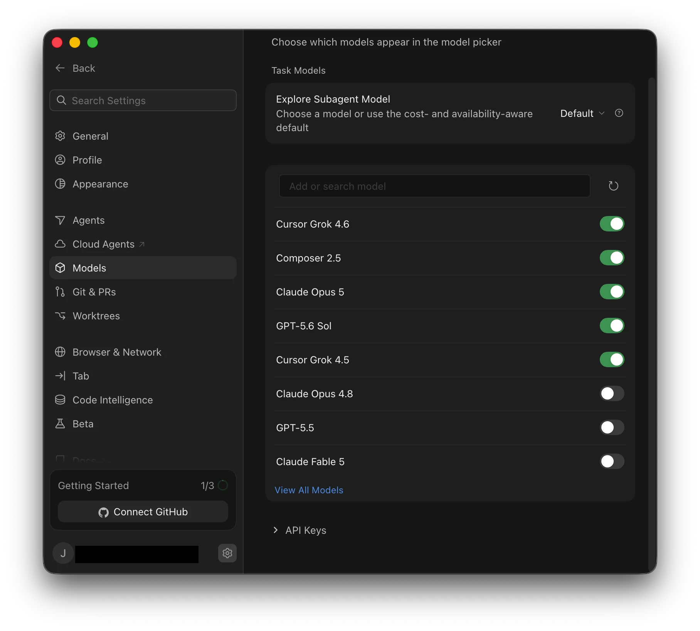Click the Appearance palette icon
Image resolution: width=700 pixels, height=631 pixels.
(60, 184)
